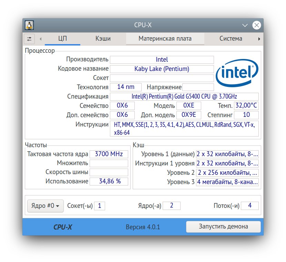Viewport: 286px width, 262px height.
Task: Click the Версия 4.0.1 label
Action: click(143, 227)
